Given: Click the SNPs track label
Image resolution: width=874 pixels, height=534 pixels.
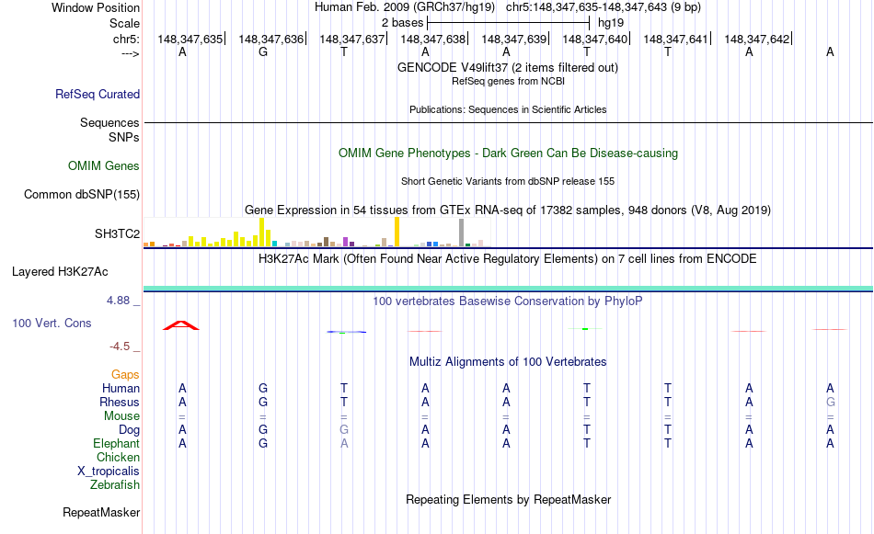Looking at the screenshot, I should point(124,137).
